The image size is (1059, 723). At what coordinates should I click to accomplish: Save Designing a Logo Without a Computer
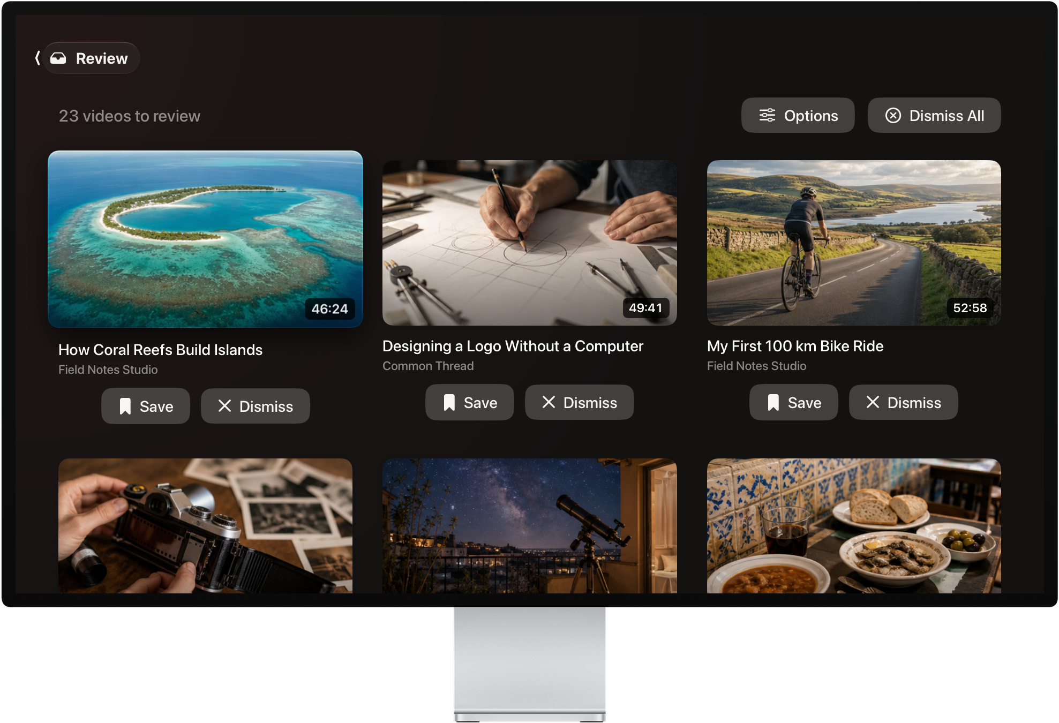[x=469, y=402]
